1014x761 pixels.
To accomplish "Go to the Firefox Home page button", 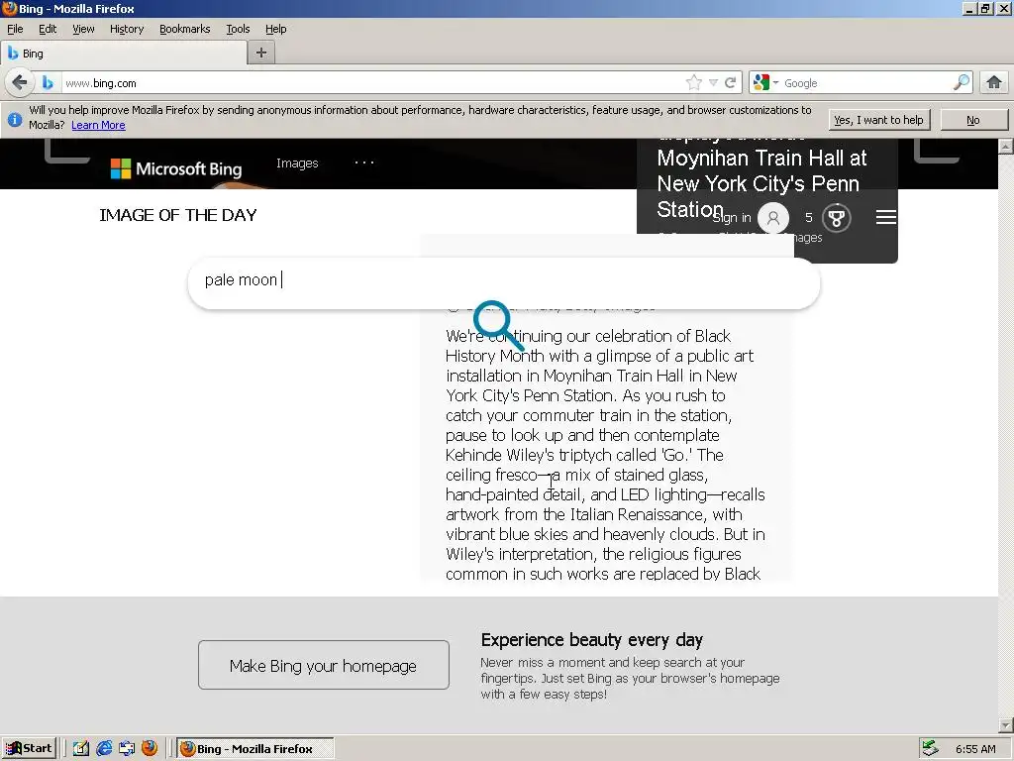I will [994, 82].
